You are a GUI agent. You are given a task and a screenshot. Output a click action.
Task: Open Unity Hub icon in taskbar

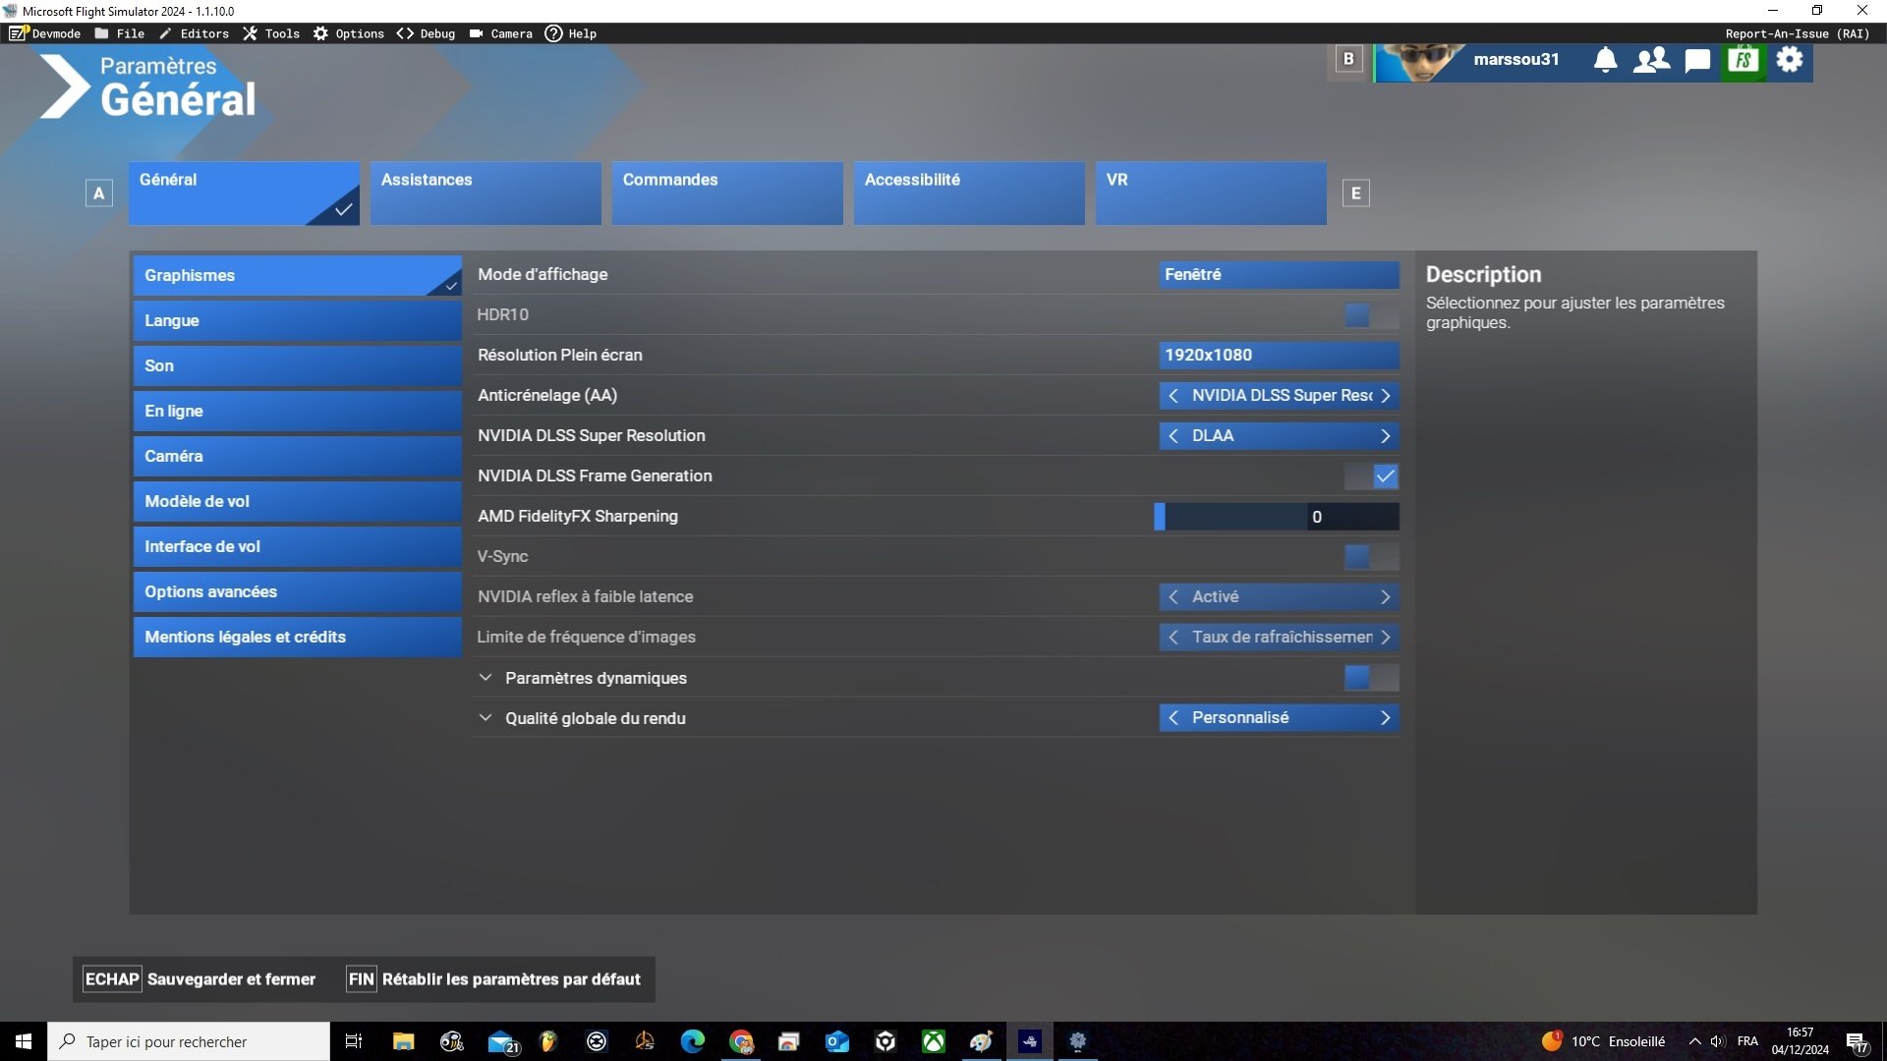(x=886, y=1041)
